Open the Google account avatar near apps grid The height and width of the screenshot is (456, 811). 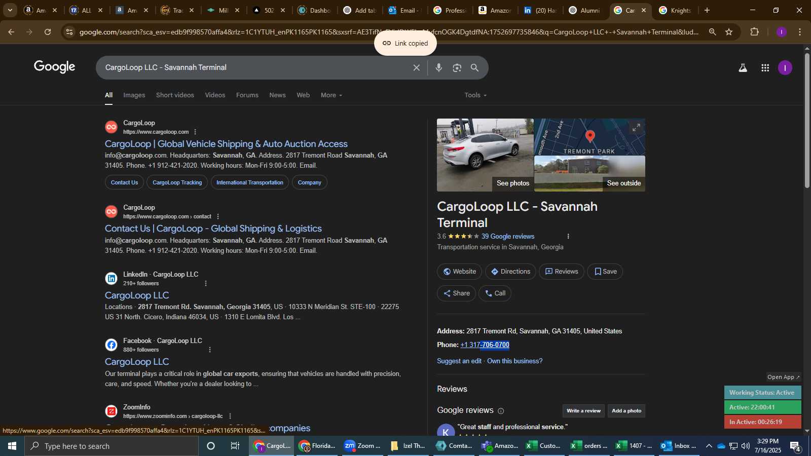click(x=785, y=68)
